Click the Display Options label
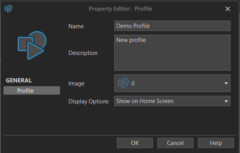Screen dimensions: 240x153 pos(89,101)
